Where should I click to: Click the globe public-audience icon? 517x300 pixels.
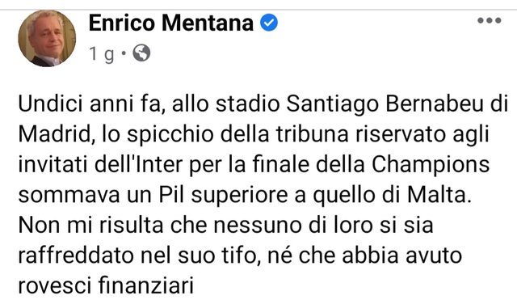141,53
